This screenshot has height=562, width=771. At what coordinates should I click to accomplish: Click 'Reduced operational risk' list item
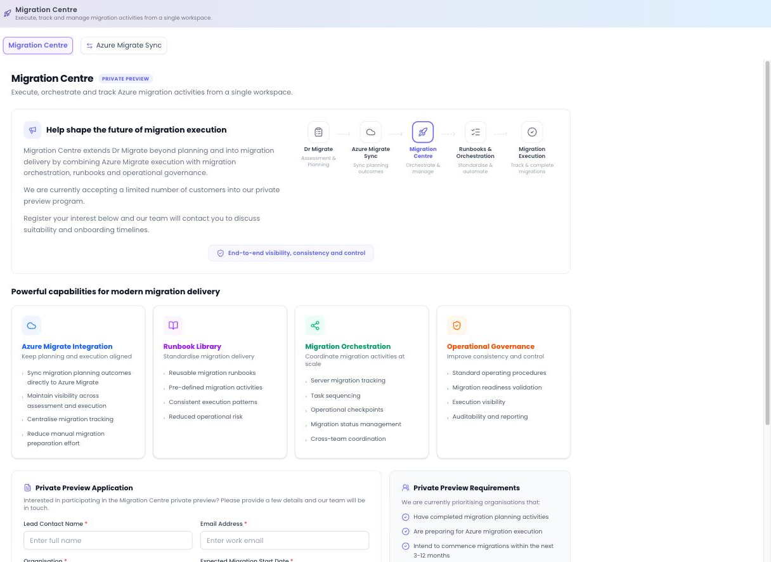[x=205, y=417]
